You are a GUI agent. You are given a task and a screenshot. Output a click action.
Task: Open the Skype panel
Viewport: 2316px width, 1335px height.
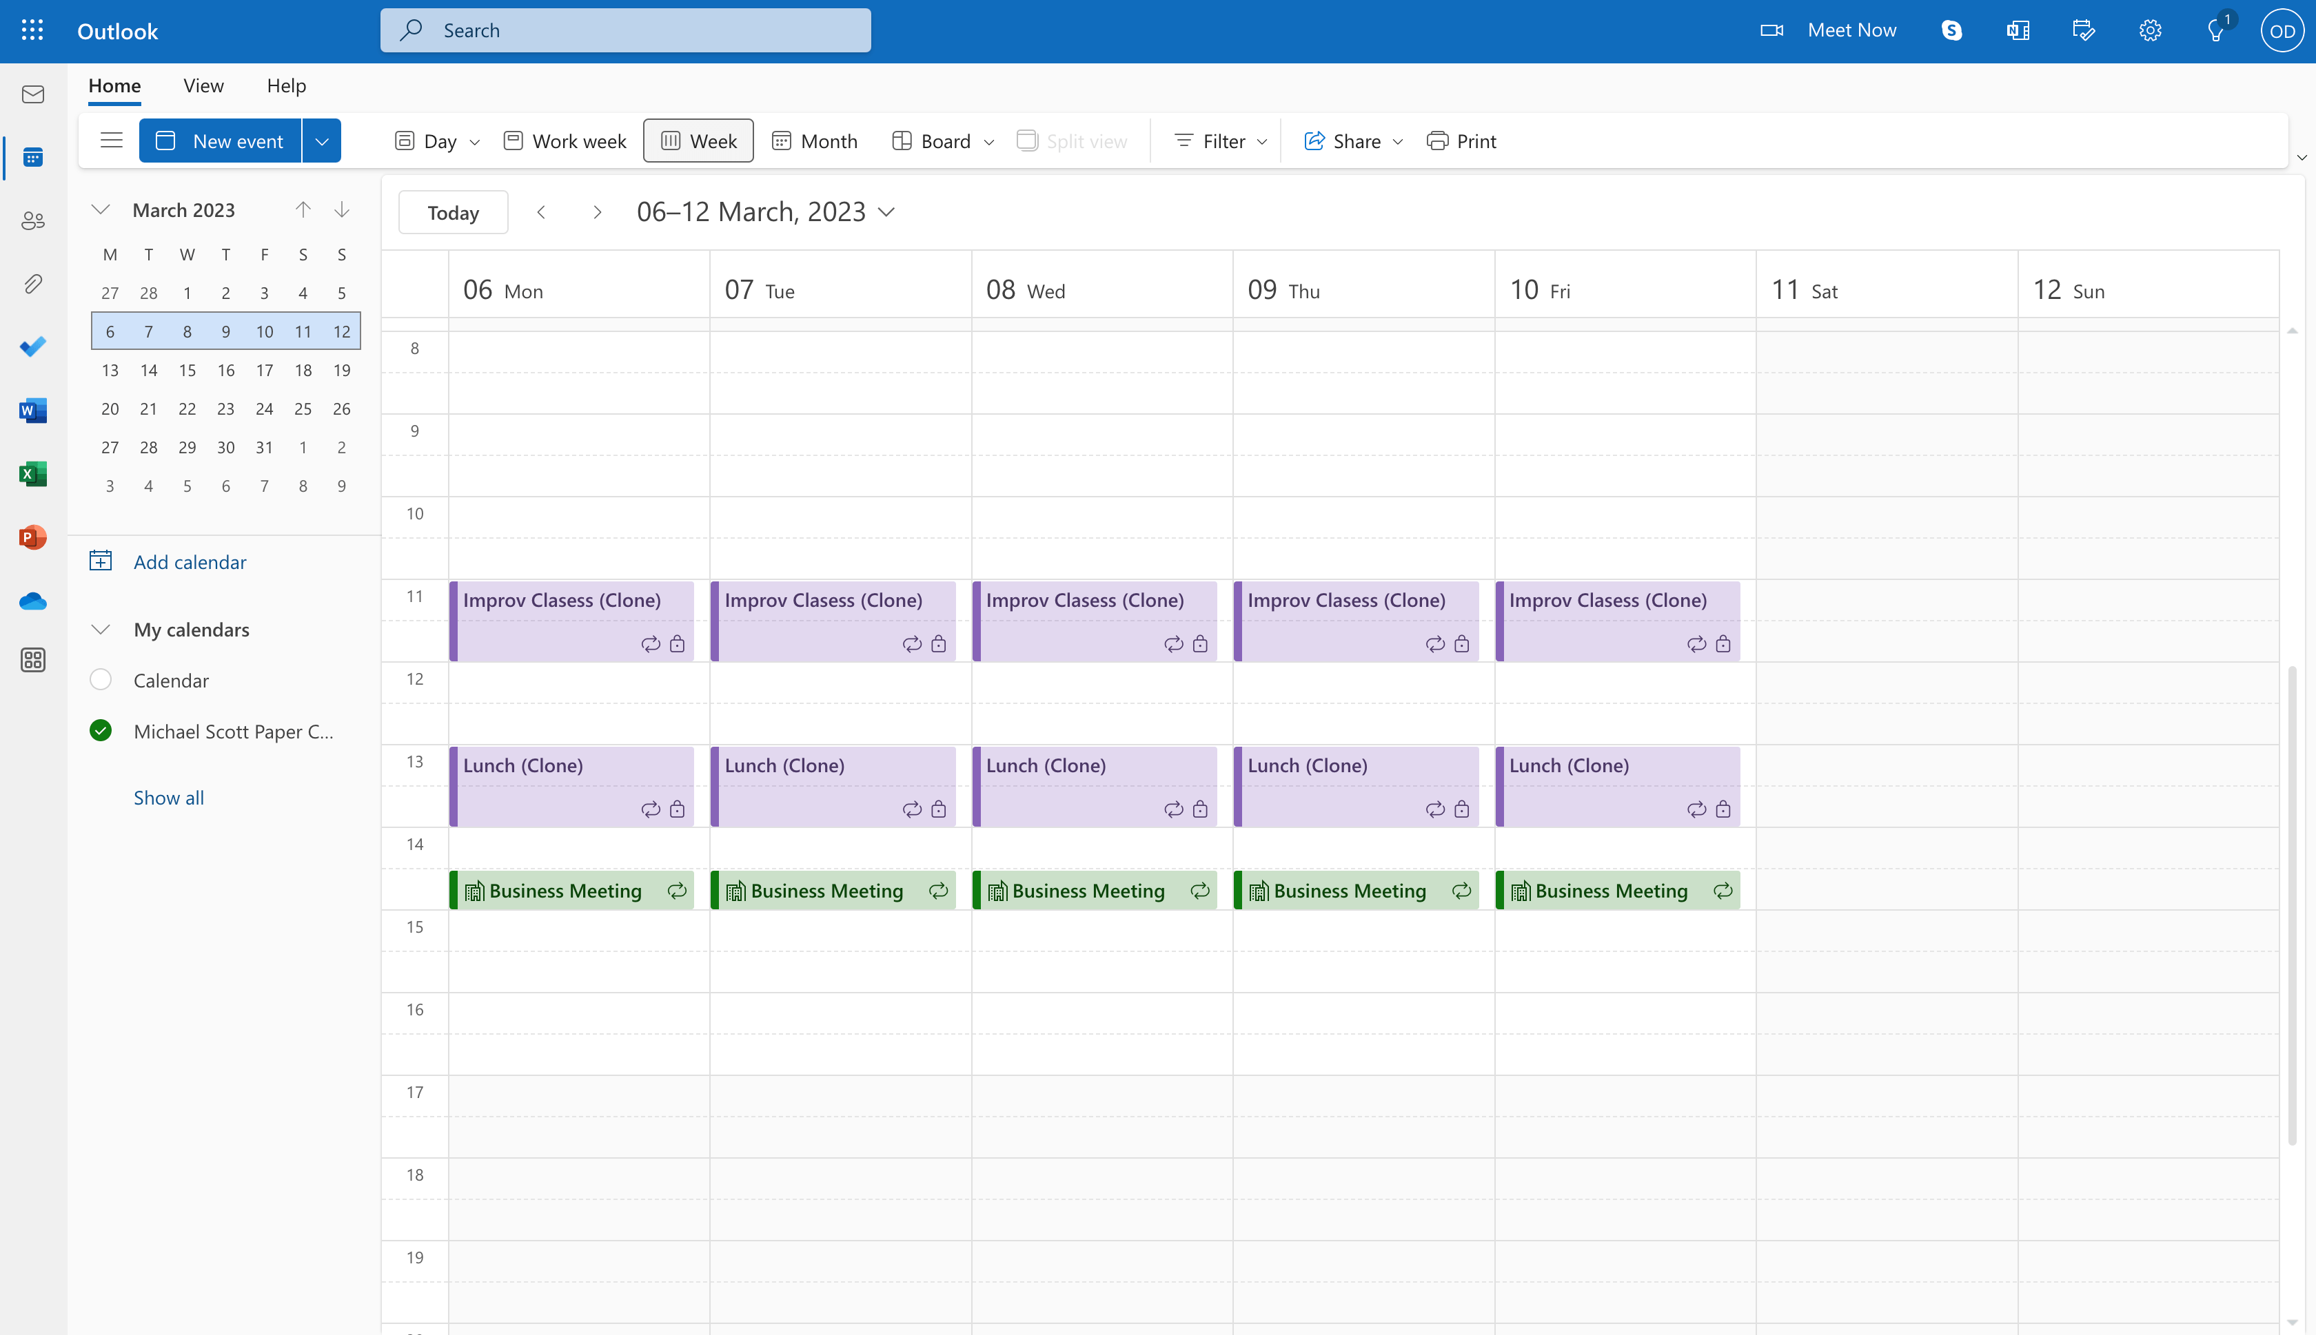tap(1951, 30)
